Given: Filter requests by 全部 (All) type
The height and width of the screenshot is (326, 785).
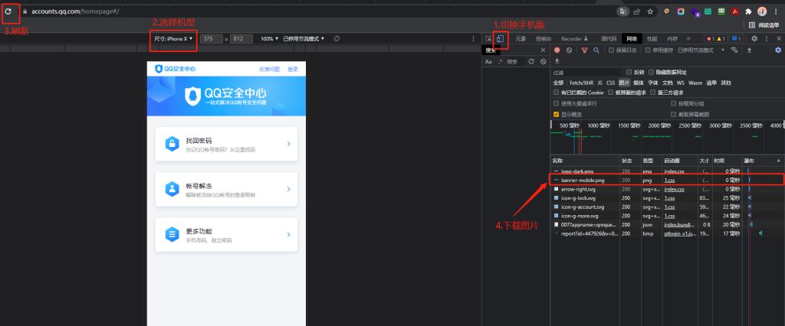Looking at the screenshot, I should click(x=558, y=83).
